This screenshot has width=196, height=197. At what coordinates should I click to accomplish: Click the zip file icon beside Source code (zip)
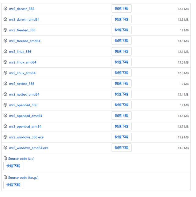[5, 159]
